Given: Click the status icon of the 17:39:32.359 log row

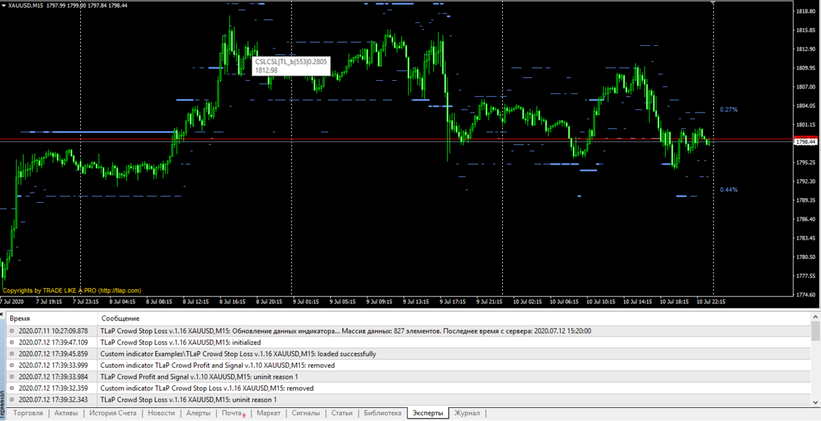Looking at the screenshot, I should (x=11, y=388).
